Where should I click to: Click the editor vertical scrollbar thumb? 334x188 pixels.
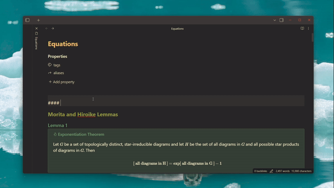(312, 37)
